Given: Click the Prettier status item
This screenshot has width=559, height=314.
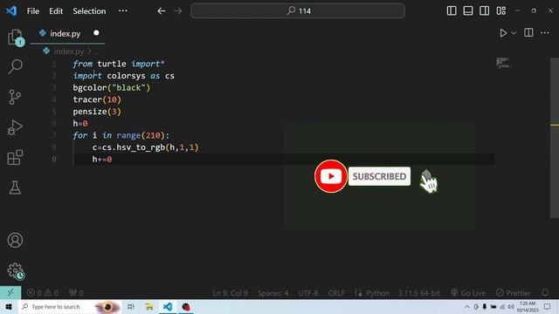Looking at the screenshot, I should click(514, 293).
